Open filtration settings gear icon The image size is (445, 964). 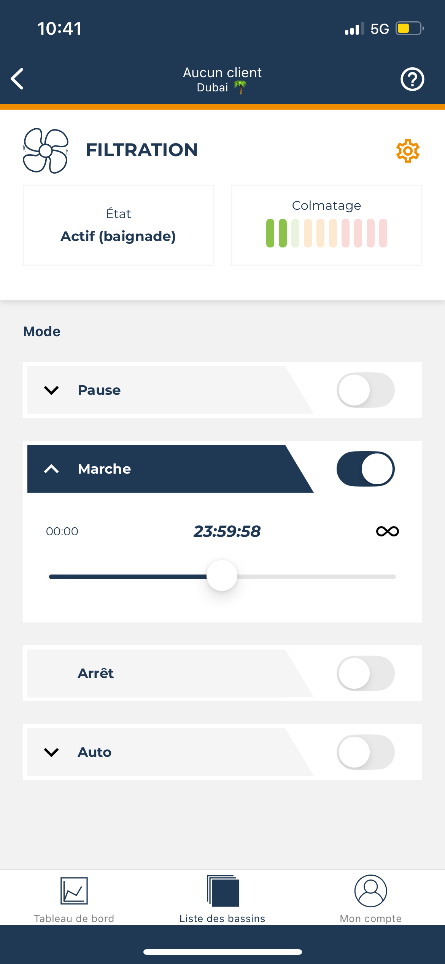(408, 151)
